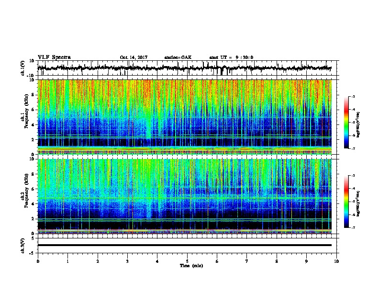379x293 pixels.
Task: Click the time axis tick label "3"
Action: click(x=127, y=261)
